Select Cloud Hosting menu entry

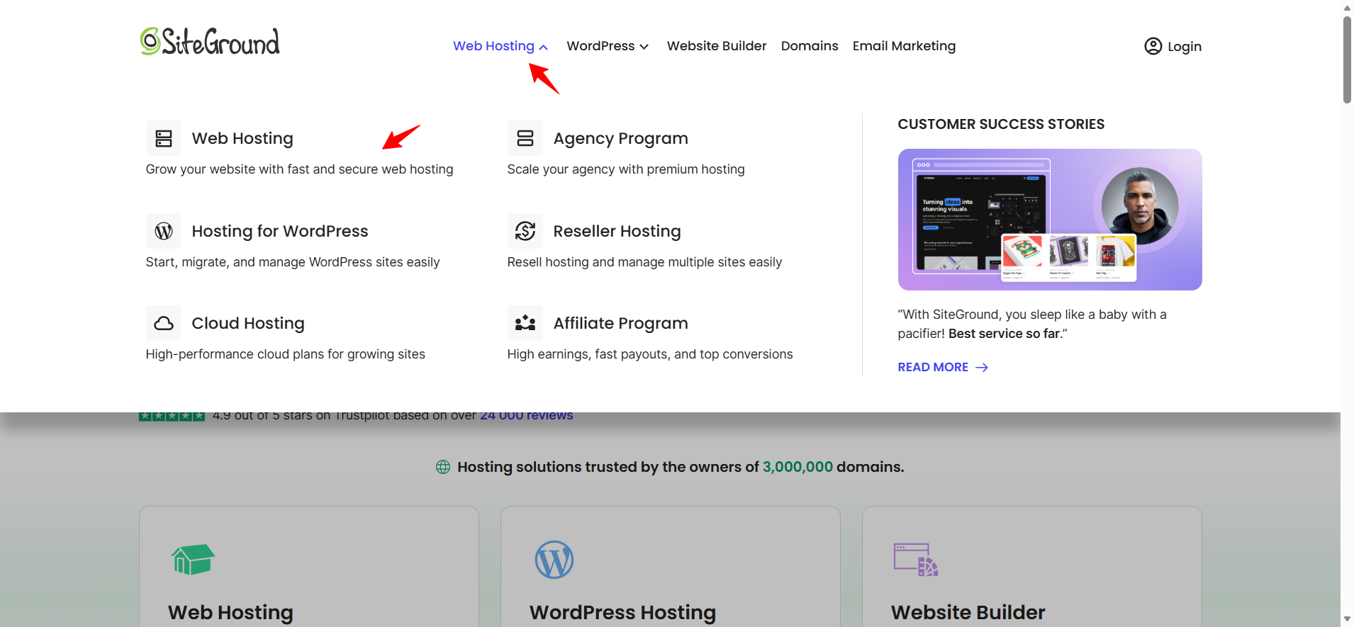tap(248, 323)
